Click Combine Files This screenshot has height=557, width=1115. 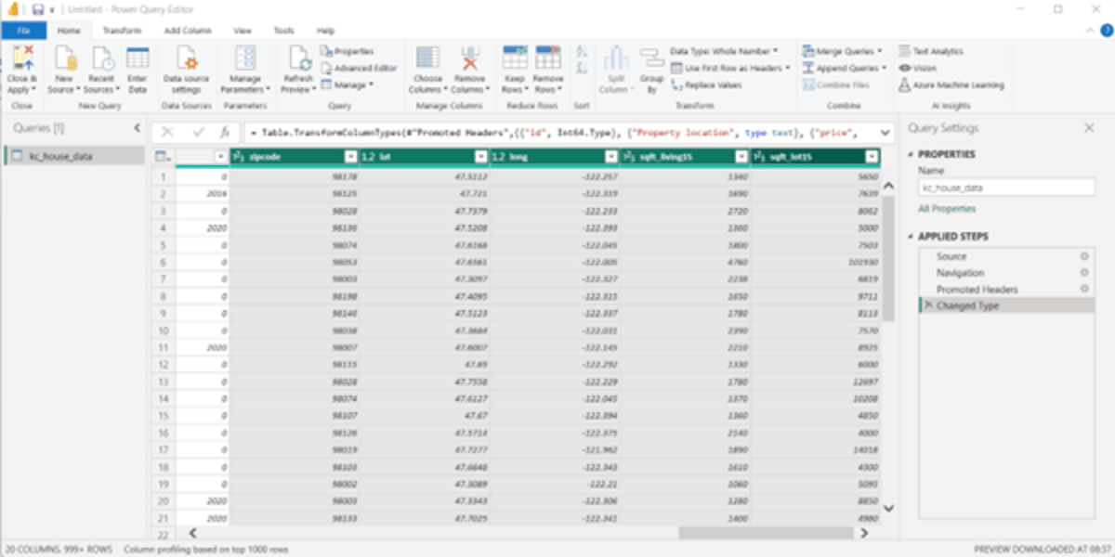[835, 84]
